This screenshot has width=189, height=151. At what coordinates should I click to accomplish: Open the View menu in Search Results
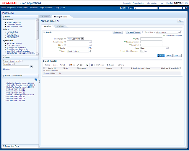pos(56,65)
